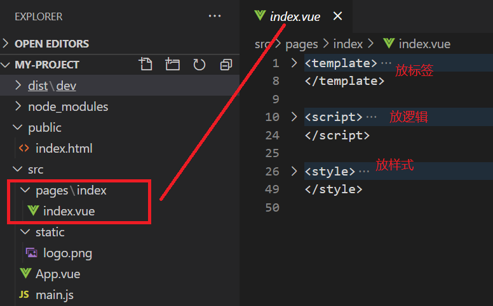Click the JS icon beside main.js
This screenshot has height=306, width=493.
24,295
